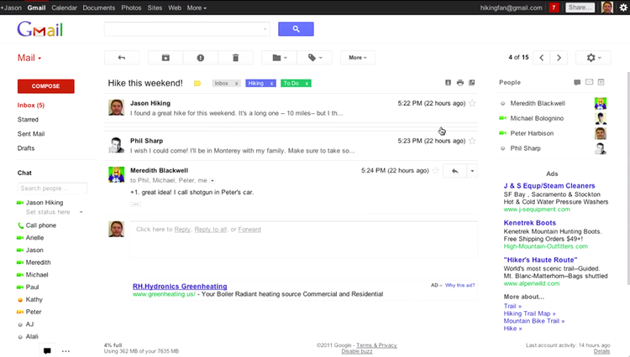The width and height of the screenshot is (630, 357).
Task: Click the People panel email icon
Action: [x=589, y=82]
